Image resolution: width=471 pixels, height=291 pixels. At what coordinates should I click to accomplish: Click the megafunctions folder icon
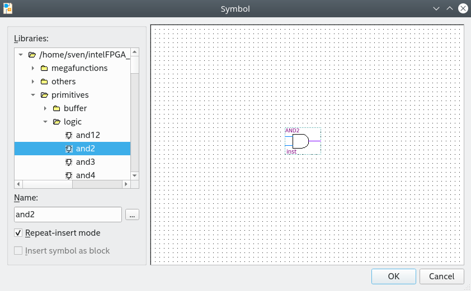point(44,68)
